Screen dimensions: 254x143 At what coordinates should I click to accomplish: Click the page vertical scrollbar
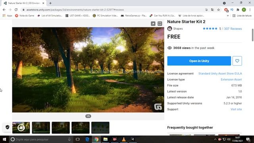coord(252,35)
